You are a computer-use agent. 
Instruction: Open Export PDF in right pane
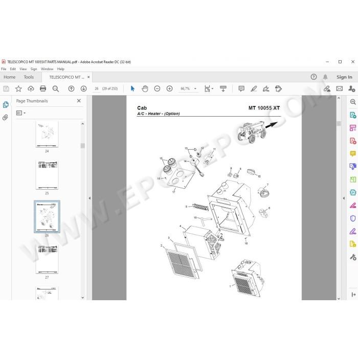point(353,115)
